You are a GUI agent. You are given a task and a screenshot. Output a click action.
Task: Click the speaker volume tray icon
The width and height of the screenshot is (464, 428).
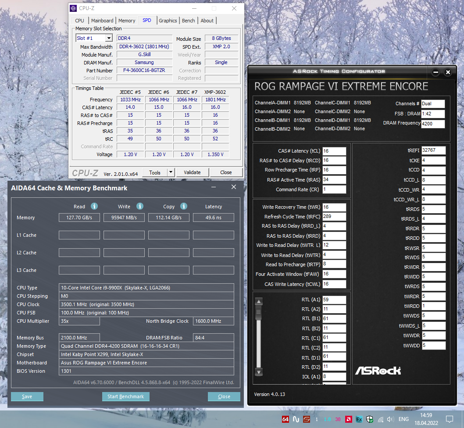click(390, 419)
